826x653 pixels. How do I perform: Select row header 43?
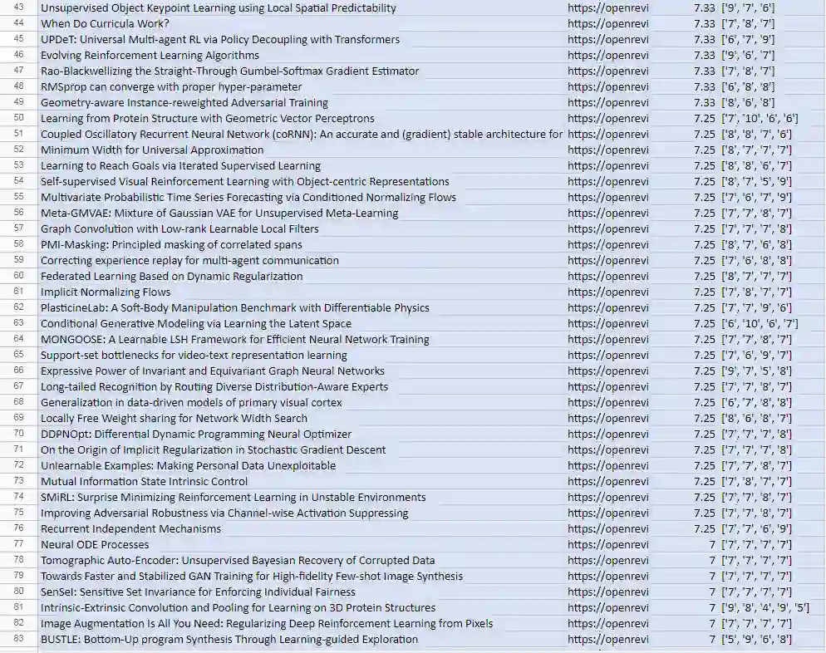pos(18,8)
